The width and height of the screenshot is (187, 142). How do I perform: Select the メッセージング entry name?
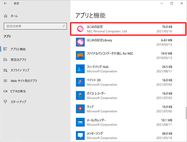95,133
